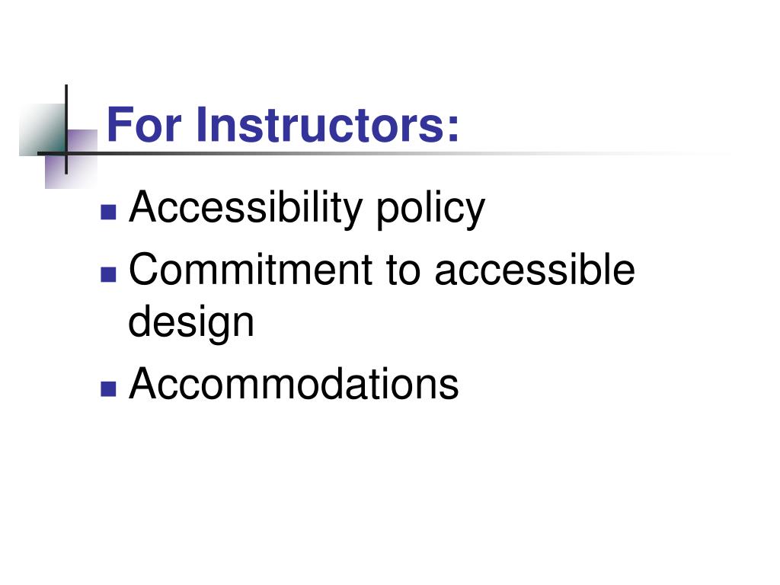This screenshot has width=780, height=585.
Task: Click the word 'design' on wrapped line
Action: (191, 323)
